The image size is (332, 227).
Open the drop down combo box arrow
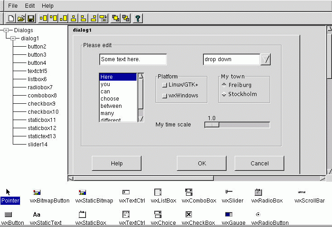click(265, 59)
